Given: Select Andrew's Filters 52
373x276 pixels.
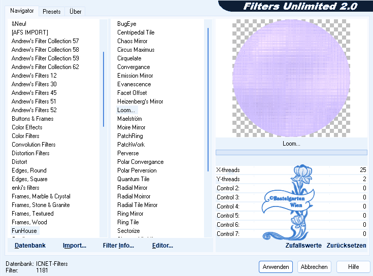Looking at the screenshot, I should 34,110.
